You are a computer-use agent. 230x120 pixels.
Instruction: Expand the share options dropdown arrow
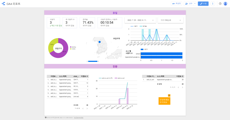195,4
